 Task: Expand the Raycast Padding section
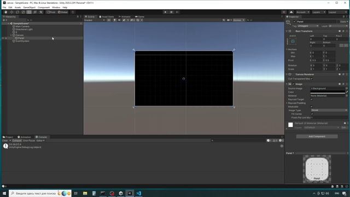click(287, 103)
